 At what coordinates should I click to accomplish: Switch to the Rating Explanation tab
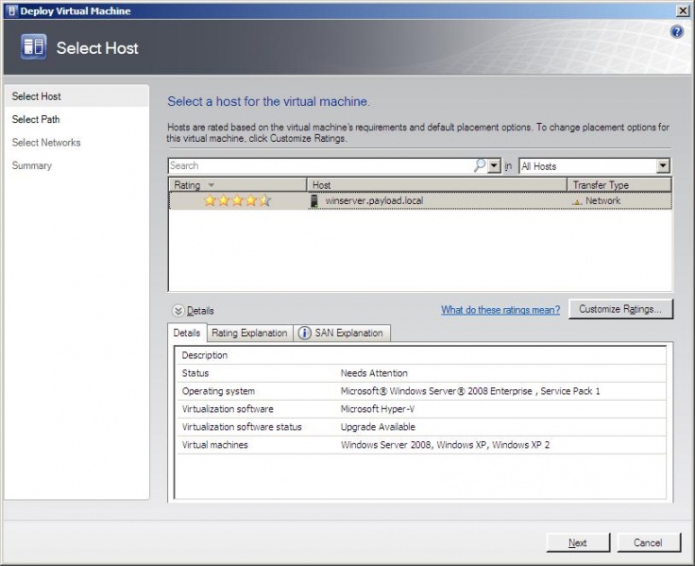(x=249, y=333)
